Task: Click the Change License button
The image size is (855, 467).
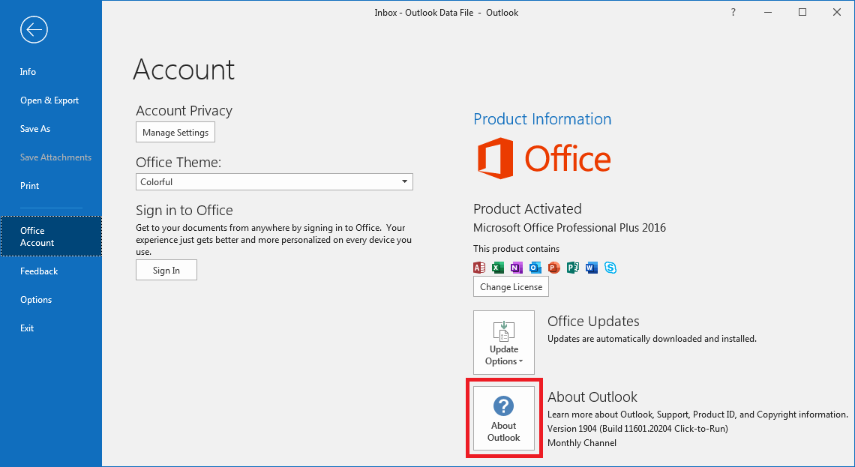Action: (x=511, y=287)
